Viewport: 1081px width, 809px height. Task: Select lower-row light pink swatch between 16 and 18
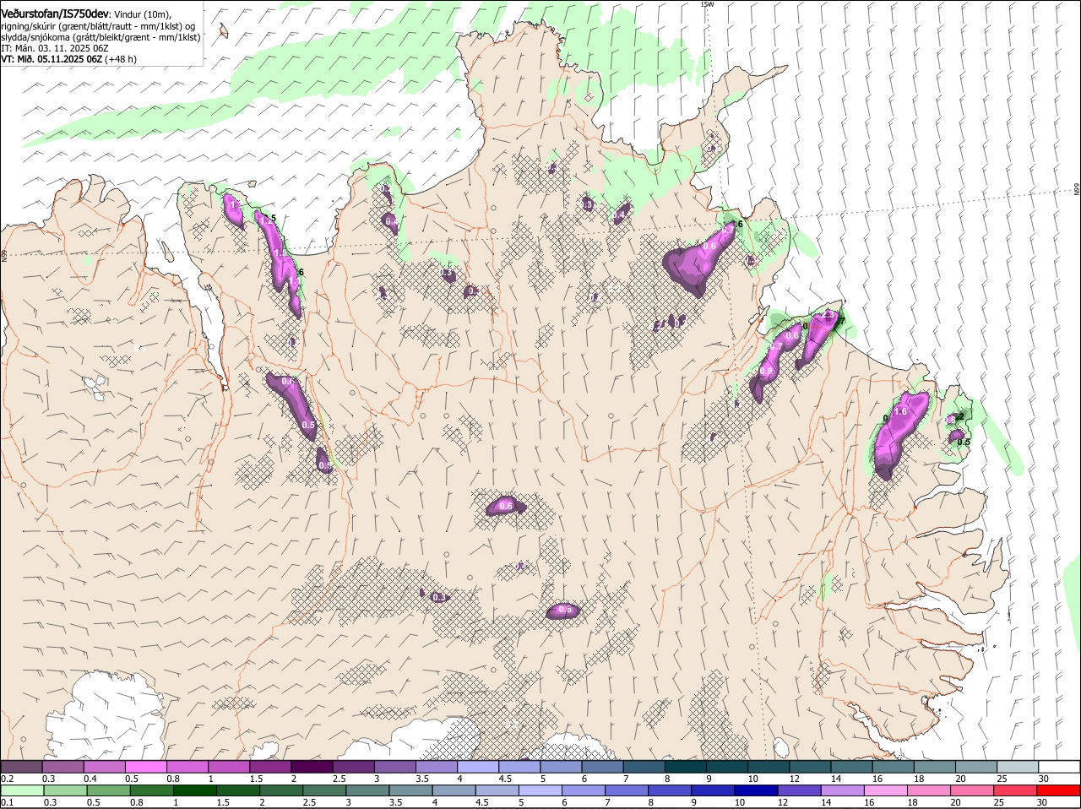click(x=888, y=790)
